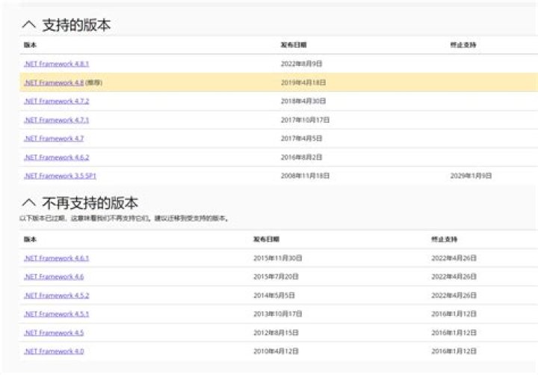The width and height of the screenshot is (538, 375).
Task: Go to the .NET Framework 4.7 page
Action: point(53,138)
